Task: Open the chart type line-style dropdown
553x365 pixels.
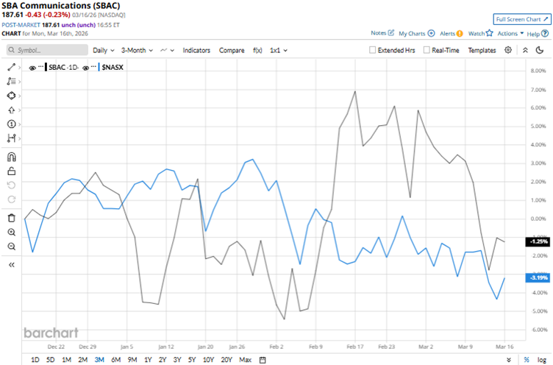Action: pyautogui.click(x=167, y=50)
